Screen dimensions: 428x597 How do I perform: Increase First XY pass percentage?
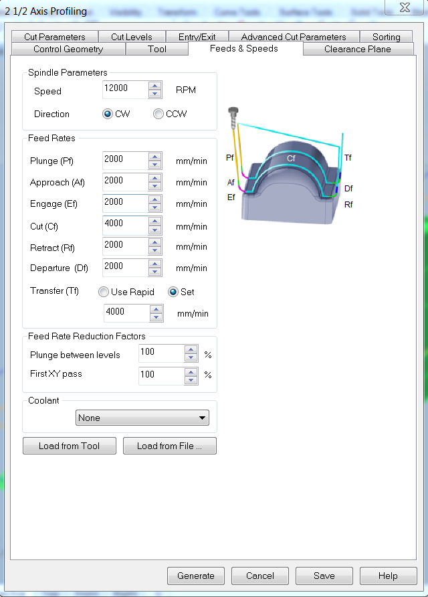point(191,372)
